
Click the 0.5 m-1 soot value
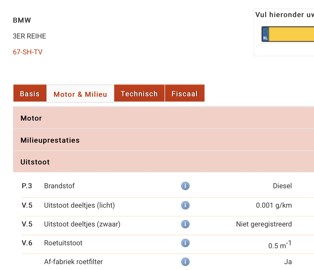click(280, 244)
